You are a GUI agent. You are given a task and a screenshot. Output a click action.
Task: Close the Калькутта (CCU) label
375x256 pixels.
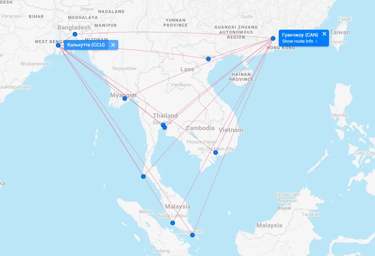113,45
